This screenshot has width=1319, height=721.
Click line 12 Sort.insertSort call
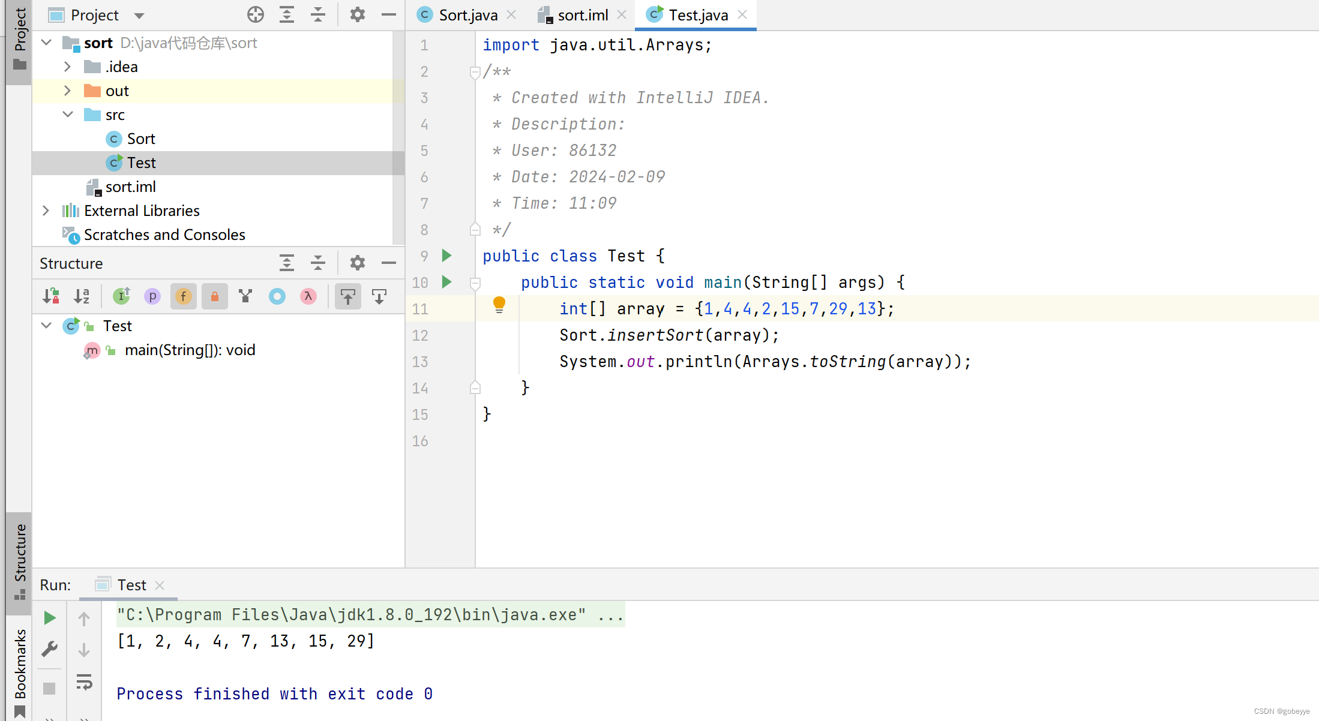668,335
